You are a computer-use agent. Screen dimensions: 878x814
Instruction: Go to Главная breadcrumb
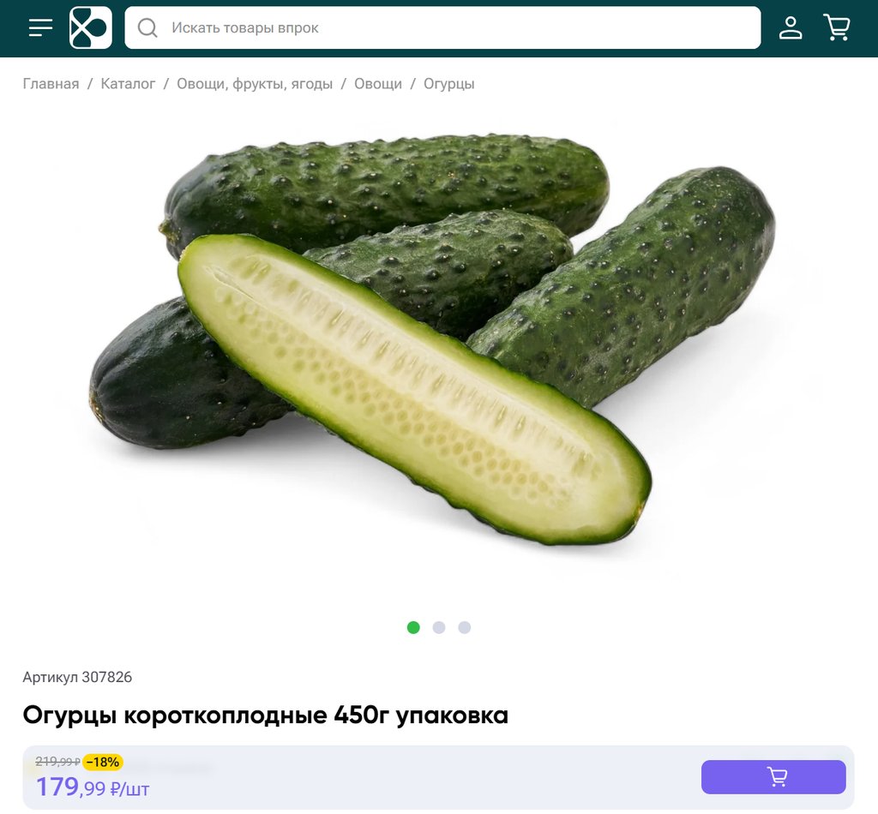pos(51,84)
